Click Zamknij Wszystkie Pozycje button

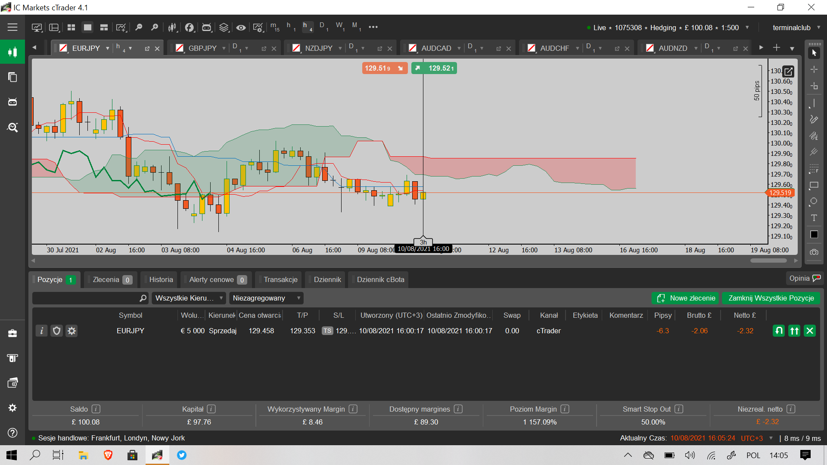tap(771, 298)
